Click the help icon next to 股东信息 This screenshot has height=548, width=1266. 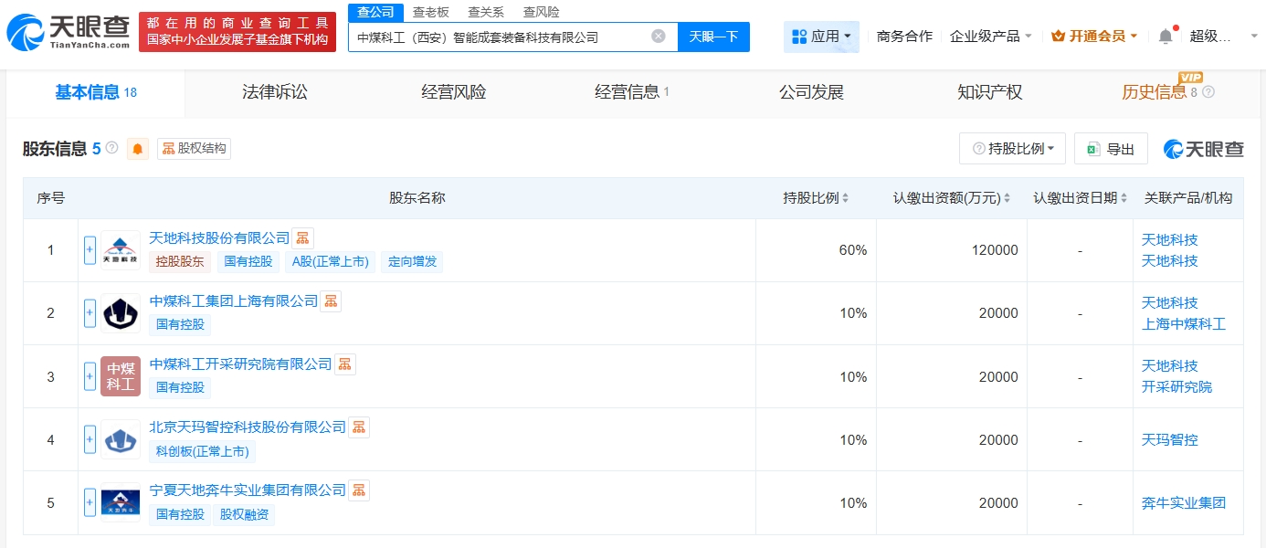pos(112,148)
